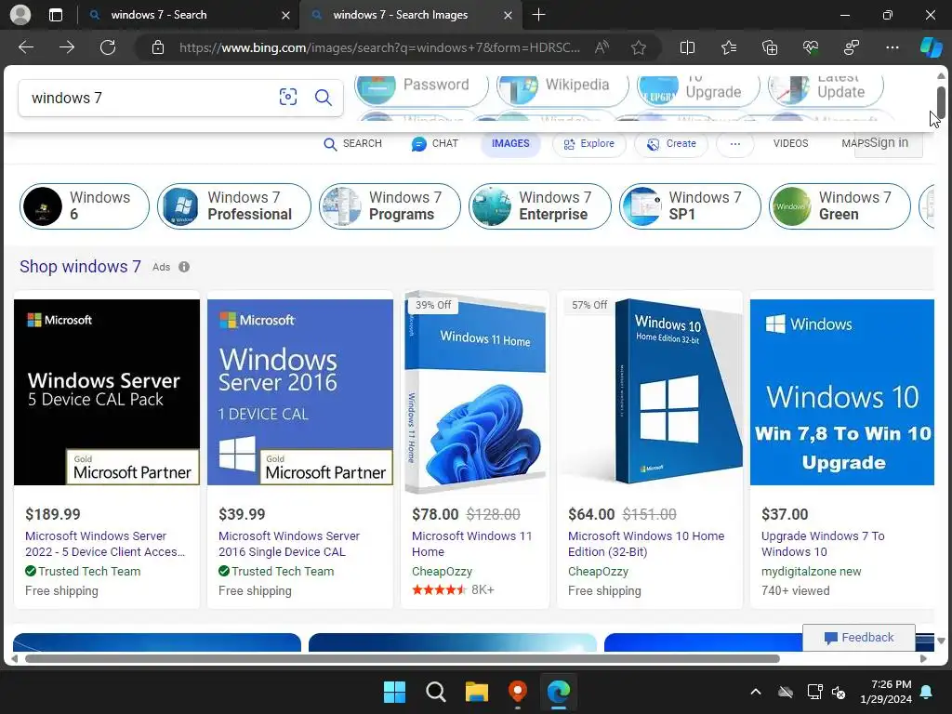Activate the Read aloud icon in address bar

coord(602,47)
